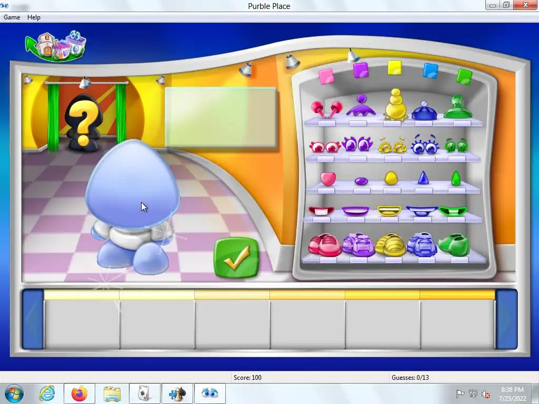The height and width of the screenshot is (404, 539).
Task: Select the blue color swatch
Action: click(431, 71)
